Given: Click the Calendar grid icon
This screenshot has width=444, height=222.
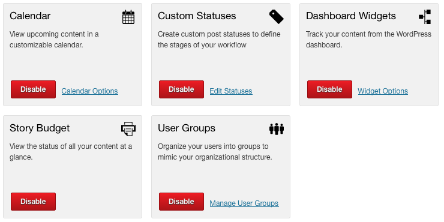Looking at the screenshot, I should point(128,17).
